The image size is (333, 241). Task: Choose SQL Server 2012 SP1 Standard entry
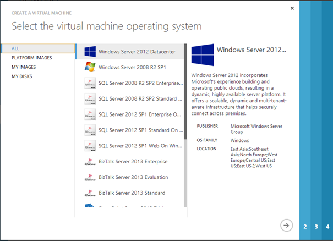(140, 130)
